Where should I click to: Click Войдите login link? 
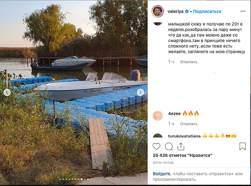click(161, 174)
